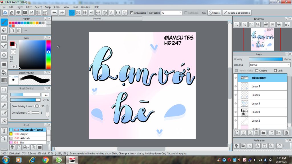Delete the layer with the trash icon
The width and height of the screenshot is (292, 164).
point(286,133)
